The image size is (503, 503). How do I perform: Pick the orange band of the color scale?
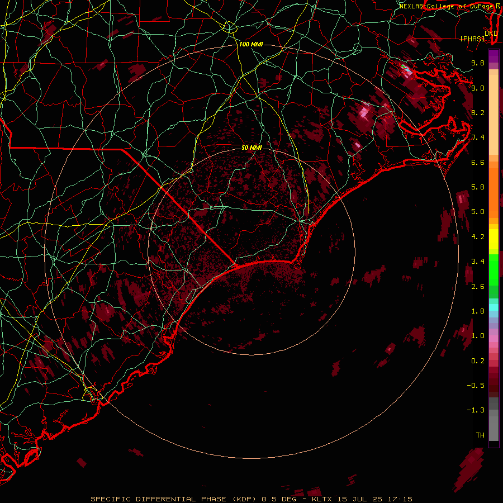pyautogui.click(x=493, y=193)
